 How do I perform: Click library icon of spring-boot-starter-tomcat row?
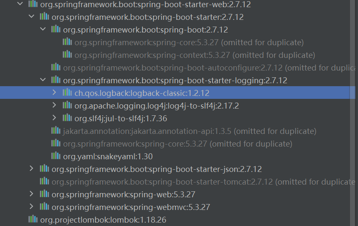(x=44, y=181)
